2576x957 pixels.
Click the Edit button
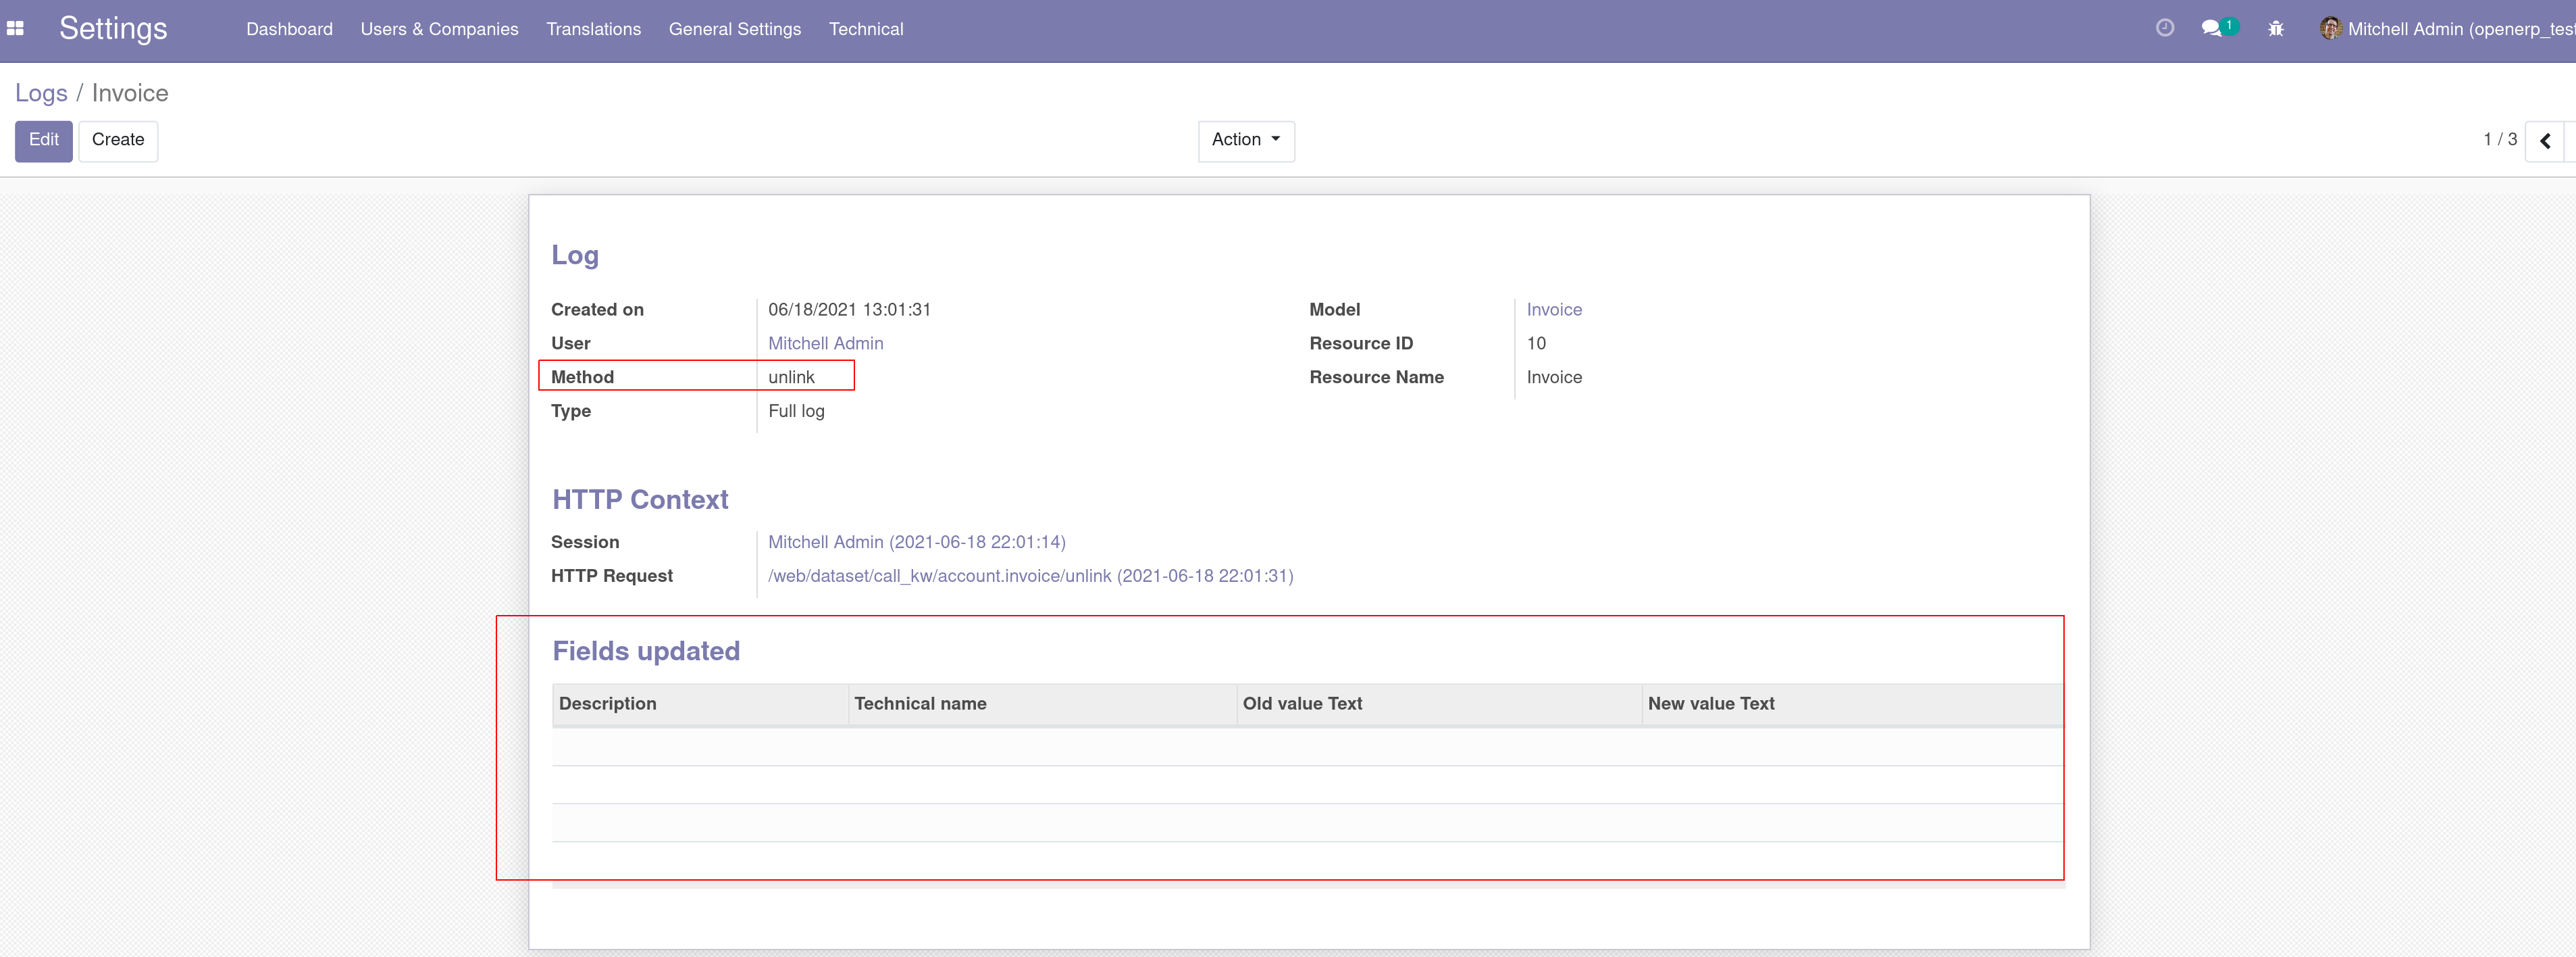pyautogui.click(x=43, y=140)
